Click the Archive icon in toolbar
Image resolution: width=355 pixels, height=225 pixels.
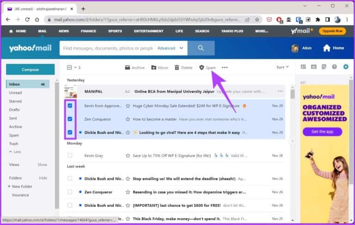coord(128,67)
